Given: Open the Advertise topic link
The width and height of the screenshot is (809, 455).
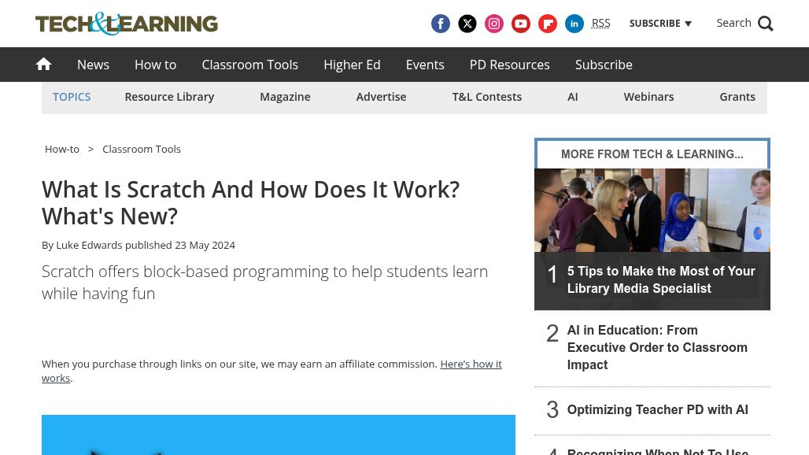Looking at the screenshot, I should [x=381, y=97].
